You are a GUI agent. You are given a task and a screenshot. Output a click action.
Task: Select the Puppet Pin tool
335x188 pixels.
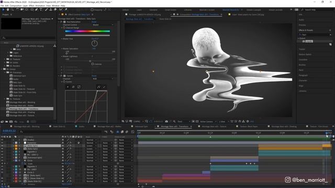coord(66,9)
